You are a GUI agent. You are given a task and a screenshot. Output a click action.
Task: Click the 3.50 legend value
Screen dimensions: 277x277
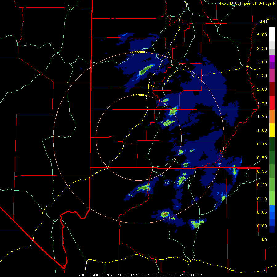coord(262,48)
